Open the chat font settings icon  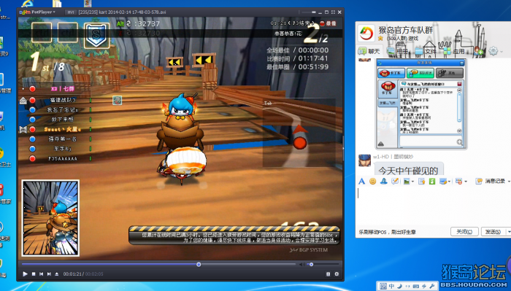[362, 181]
